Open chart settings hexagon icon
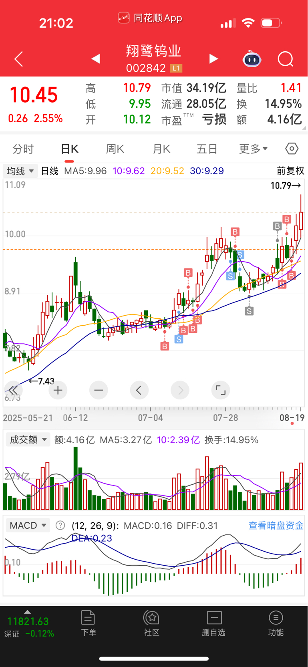 pyautogui.click(x=292, y=149)
